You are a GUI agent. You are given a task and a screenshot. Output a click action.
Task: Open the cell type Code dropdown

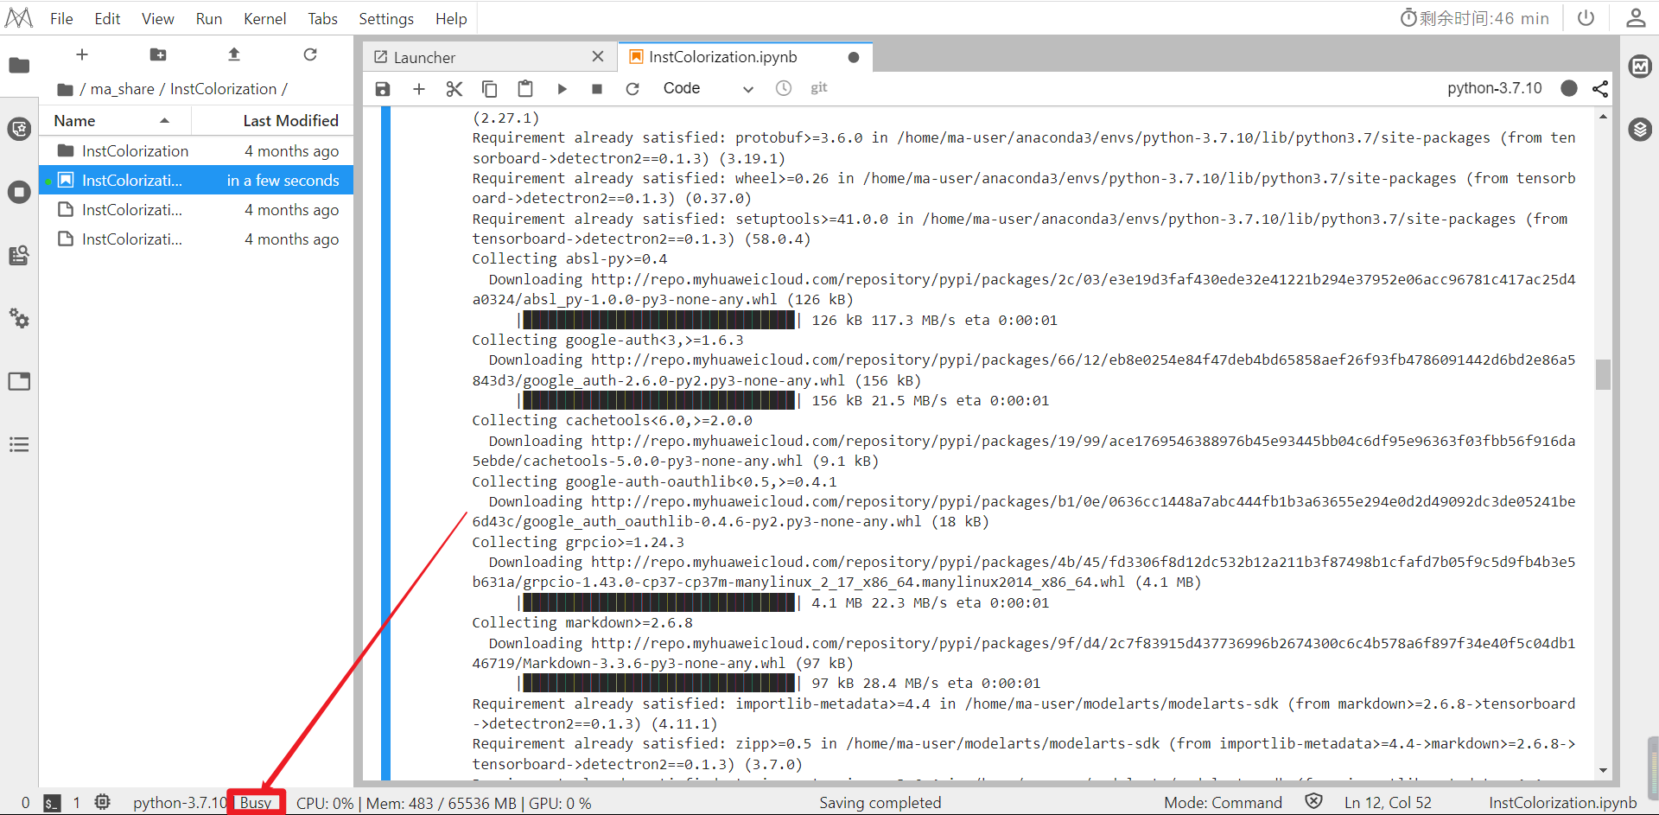tap(708, 88)
